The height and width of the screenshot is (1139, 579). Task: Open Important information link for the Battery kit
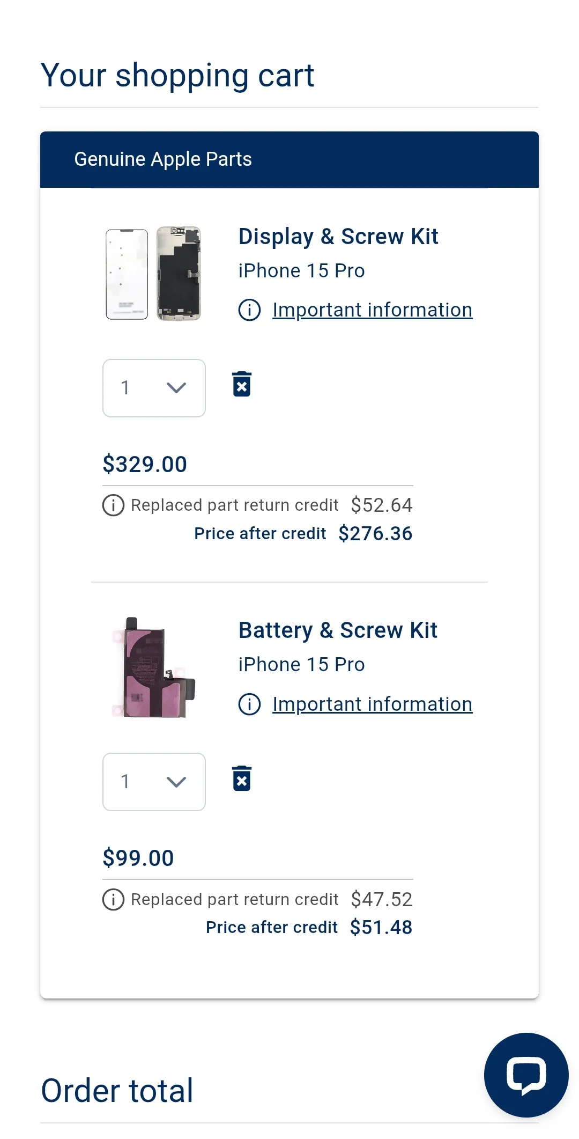point(372,704)
